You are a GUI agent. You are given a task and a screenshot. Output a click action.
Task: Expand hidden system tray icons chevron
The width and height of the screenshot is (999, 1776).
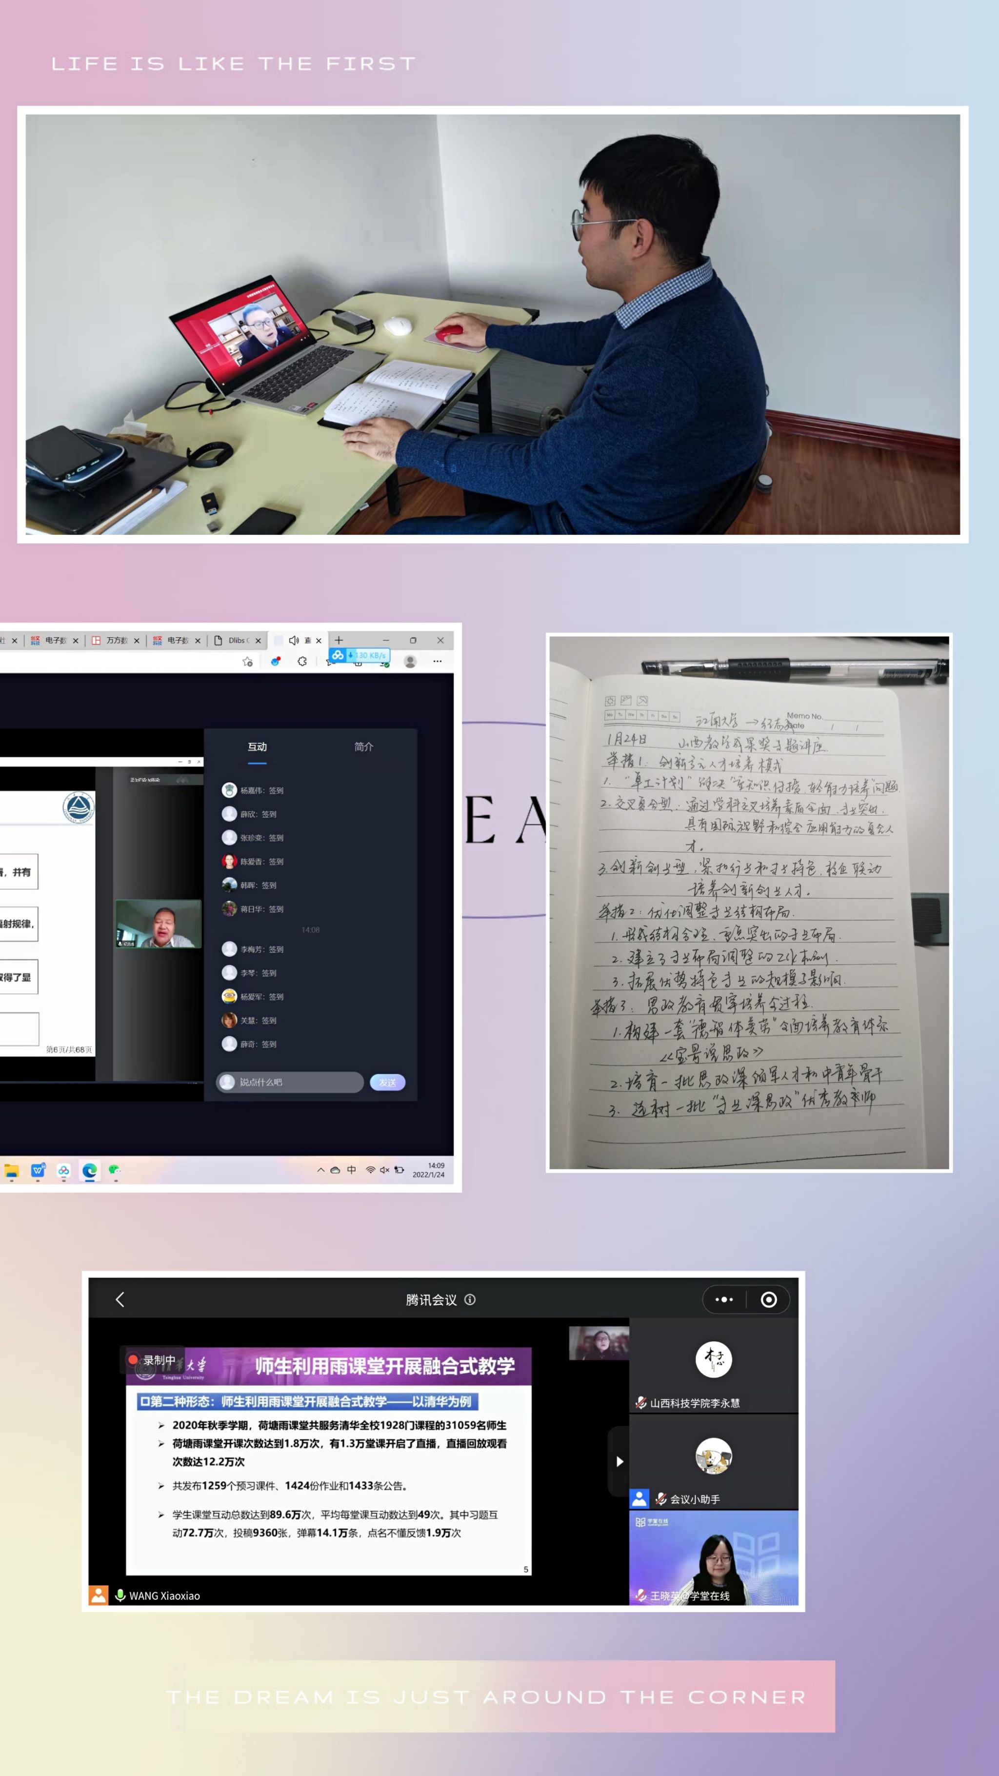(320, 1170)
